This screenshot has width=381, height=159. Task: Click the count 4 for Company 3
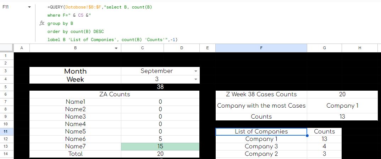coord(324,146)
